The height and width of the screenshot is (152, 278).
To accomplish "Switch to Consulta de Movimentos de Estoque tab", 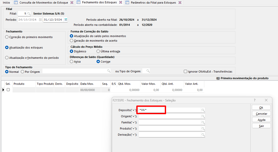I will click(x=44, y=3).
